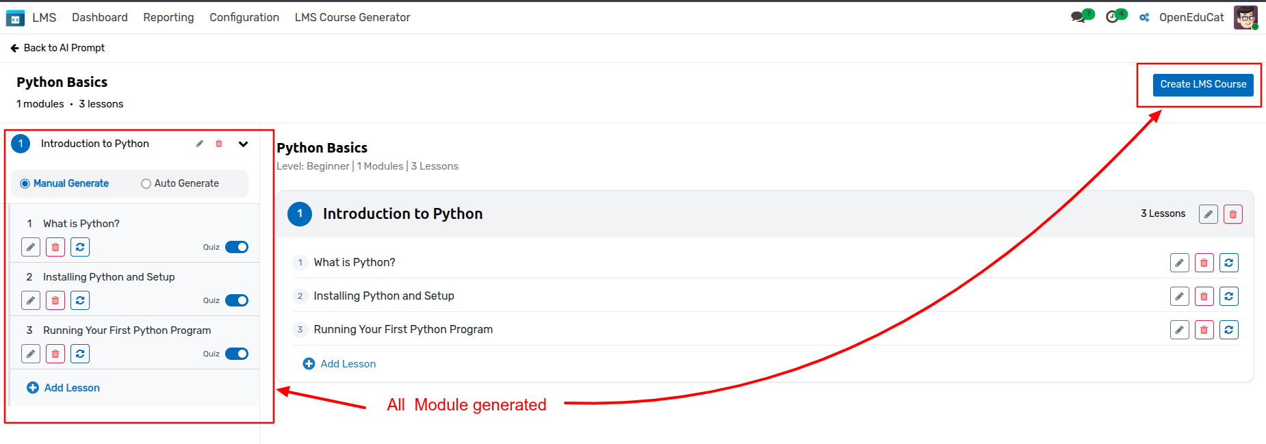1266x444 pixels.
Task: Open the user avatar menu
Action: pos(1245,17)
